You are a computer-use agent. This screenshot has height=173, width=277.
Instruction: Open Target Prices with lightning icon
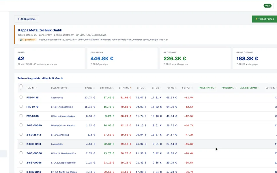[x=265, y=19]
